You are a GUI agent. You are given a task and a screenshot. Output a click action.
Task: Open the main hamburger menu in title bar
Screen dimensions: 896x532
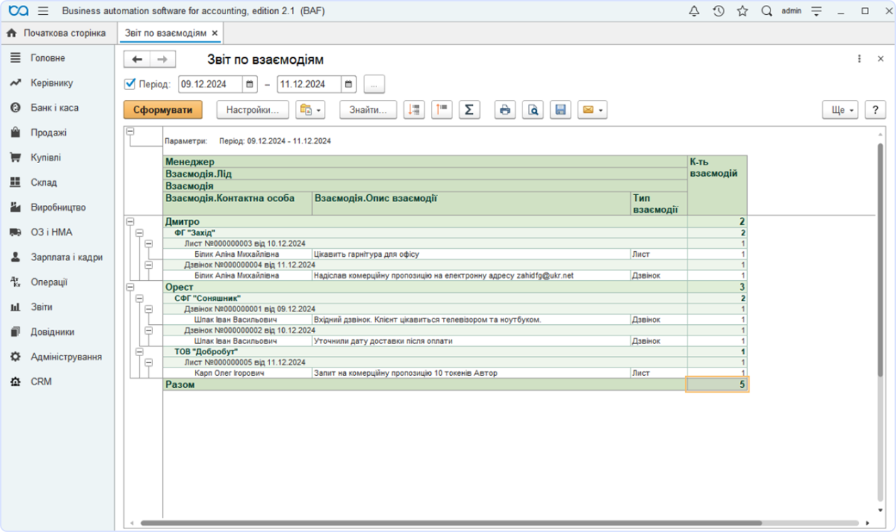(43, 11)
